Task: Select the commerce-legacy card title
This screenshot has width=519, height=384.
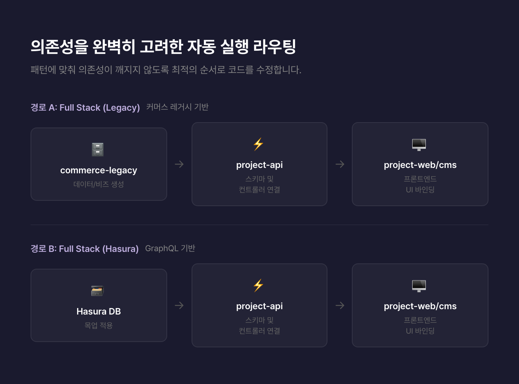Action: tap(98, 170)
